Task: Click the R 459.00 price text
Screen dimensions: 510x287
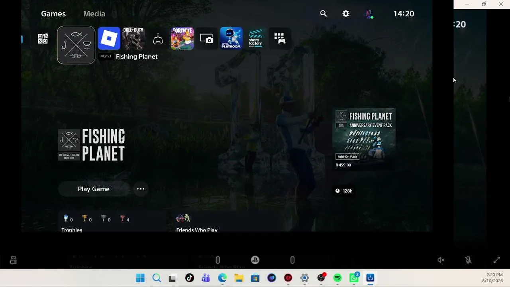Action: coord(343,165)
